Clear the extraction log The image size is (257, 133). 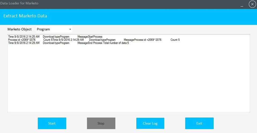[x=150, y=123]
